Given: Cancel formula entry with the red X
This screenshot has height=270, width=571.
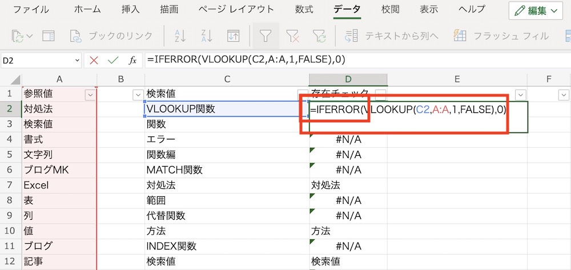Looking at the screenshot, I should (x=94, y=61).
